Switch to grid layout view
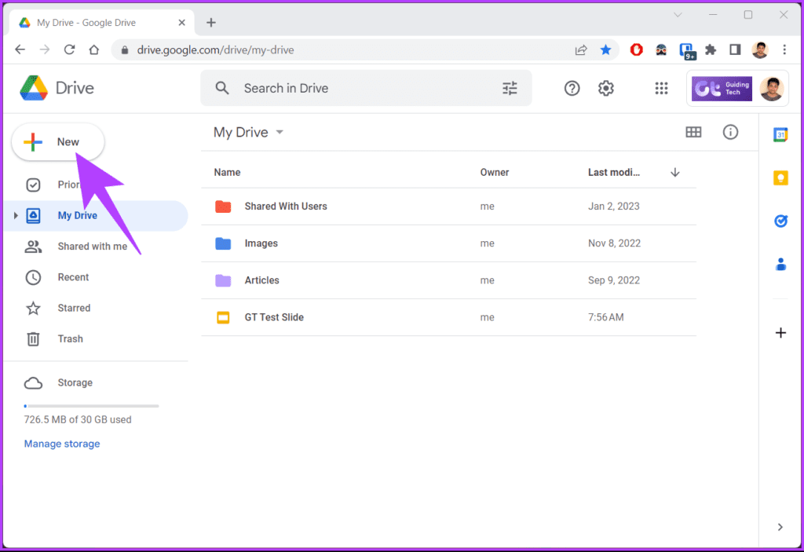The width and height of the screenshot is (804, 552). [693, 133]
